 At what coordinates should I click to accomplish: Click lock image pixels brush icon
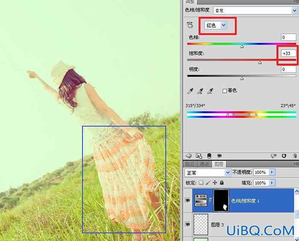pos(208,183)
